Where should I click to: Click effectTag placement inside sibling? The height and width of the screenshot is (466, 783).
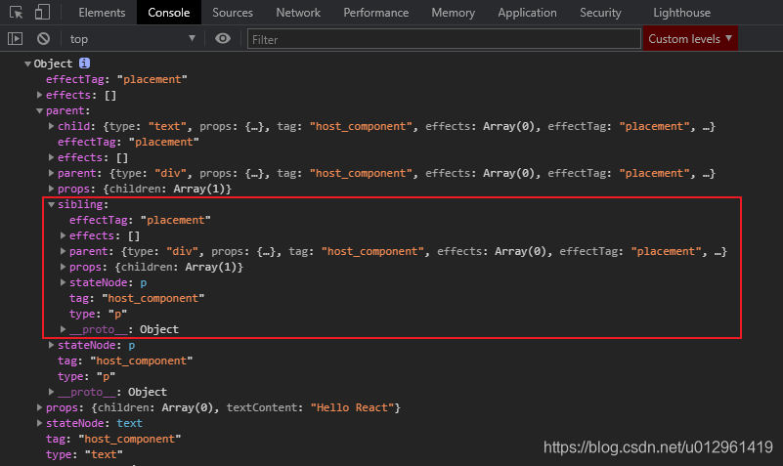(175, 220)
